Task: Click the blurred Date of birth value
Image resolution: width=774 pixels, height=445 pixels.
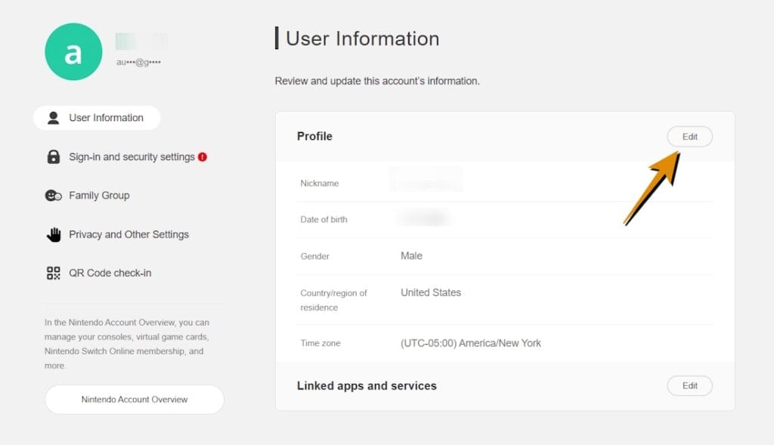Action: [x=424, y=219]
